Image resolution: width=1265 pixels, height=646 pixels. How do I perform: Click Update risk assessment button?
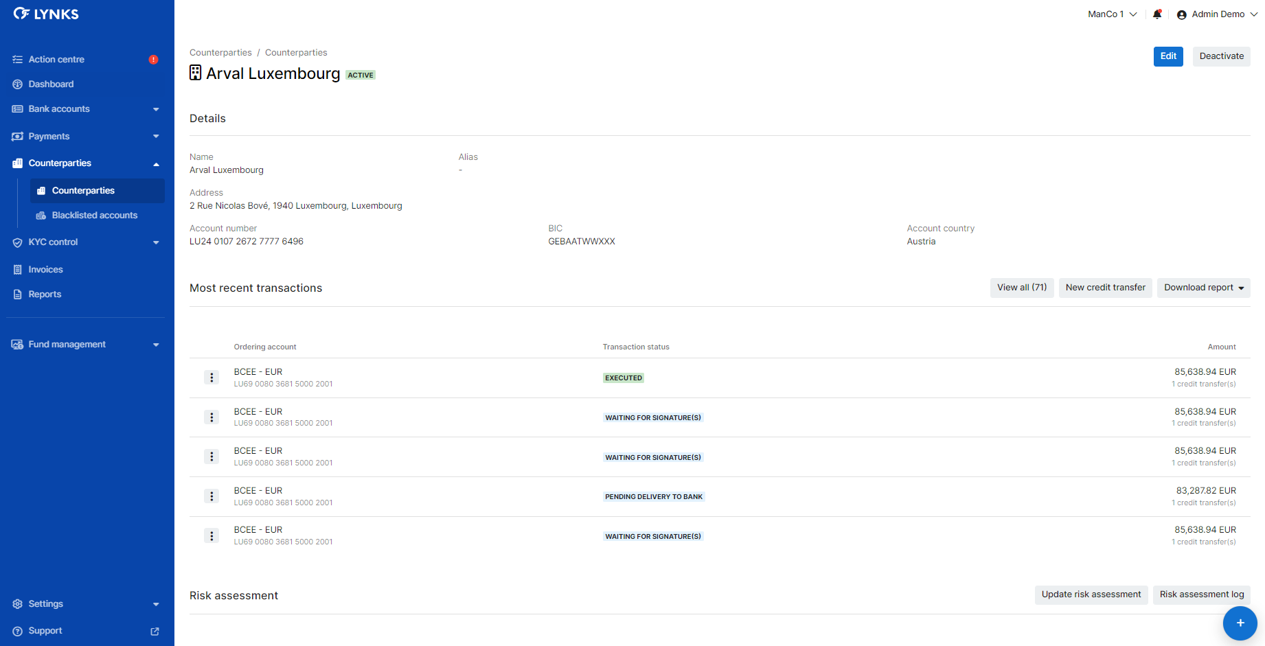(x=1091, y=595)
